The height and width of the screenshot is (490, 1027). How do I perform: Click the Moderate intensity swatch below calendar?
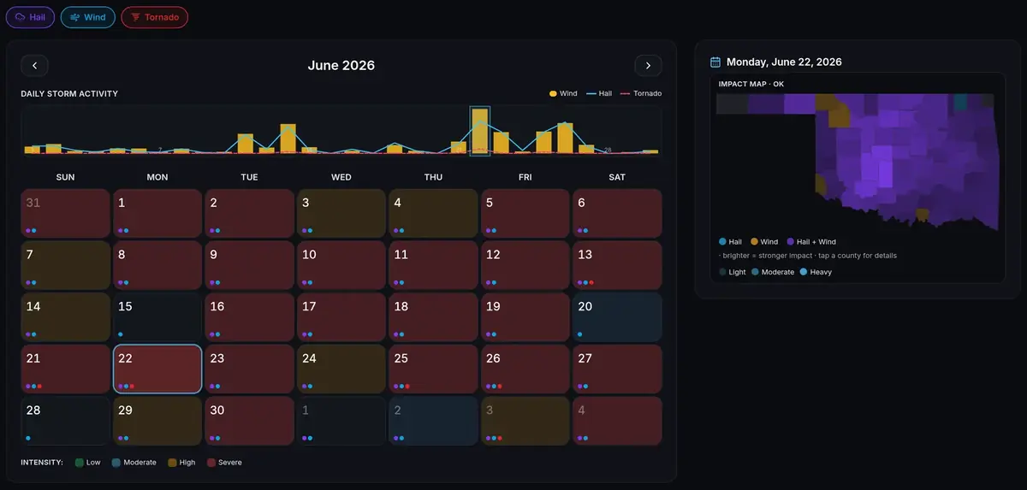pos(116,463)
